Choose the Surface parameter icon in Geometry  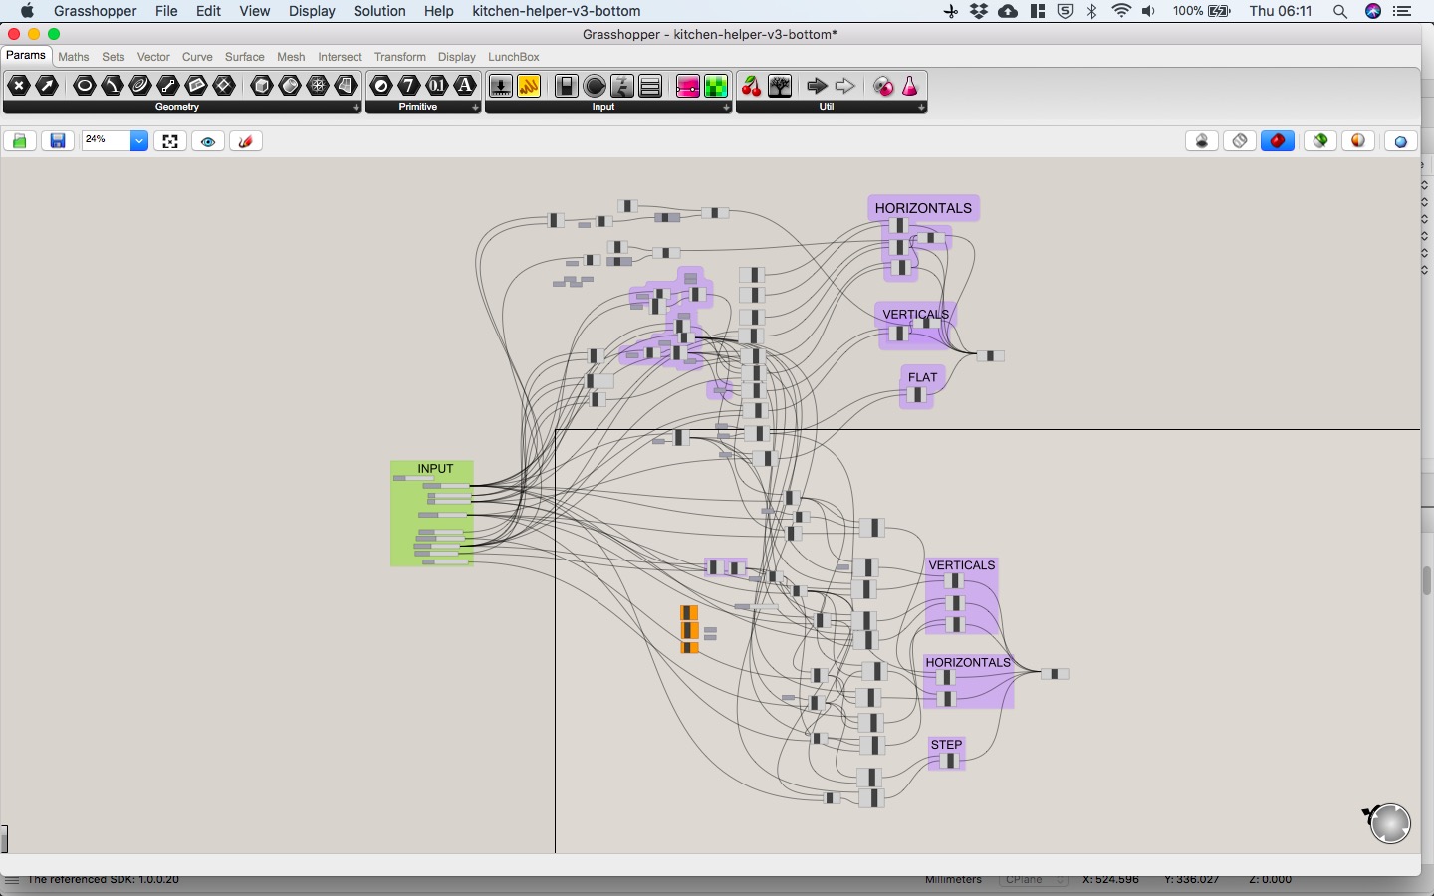(x=346, y=86)
